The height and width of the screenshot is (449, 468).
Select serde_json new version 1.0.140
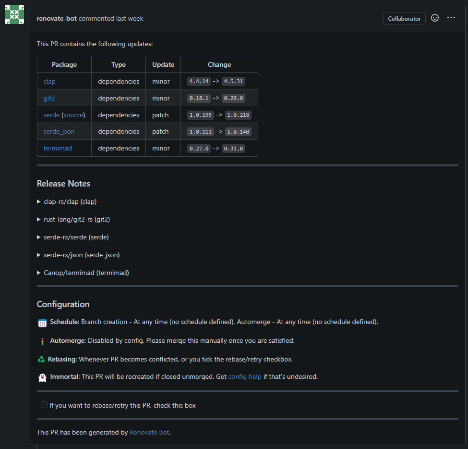point(238,132)
